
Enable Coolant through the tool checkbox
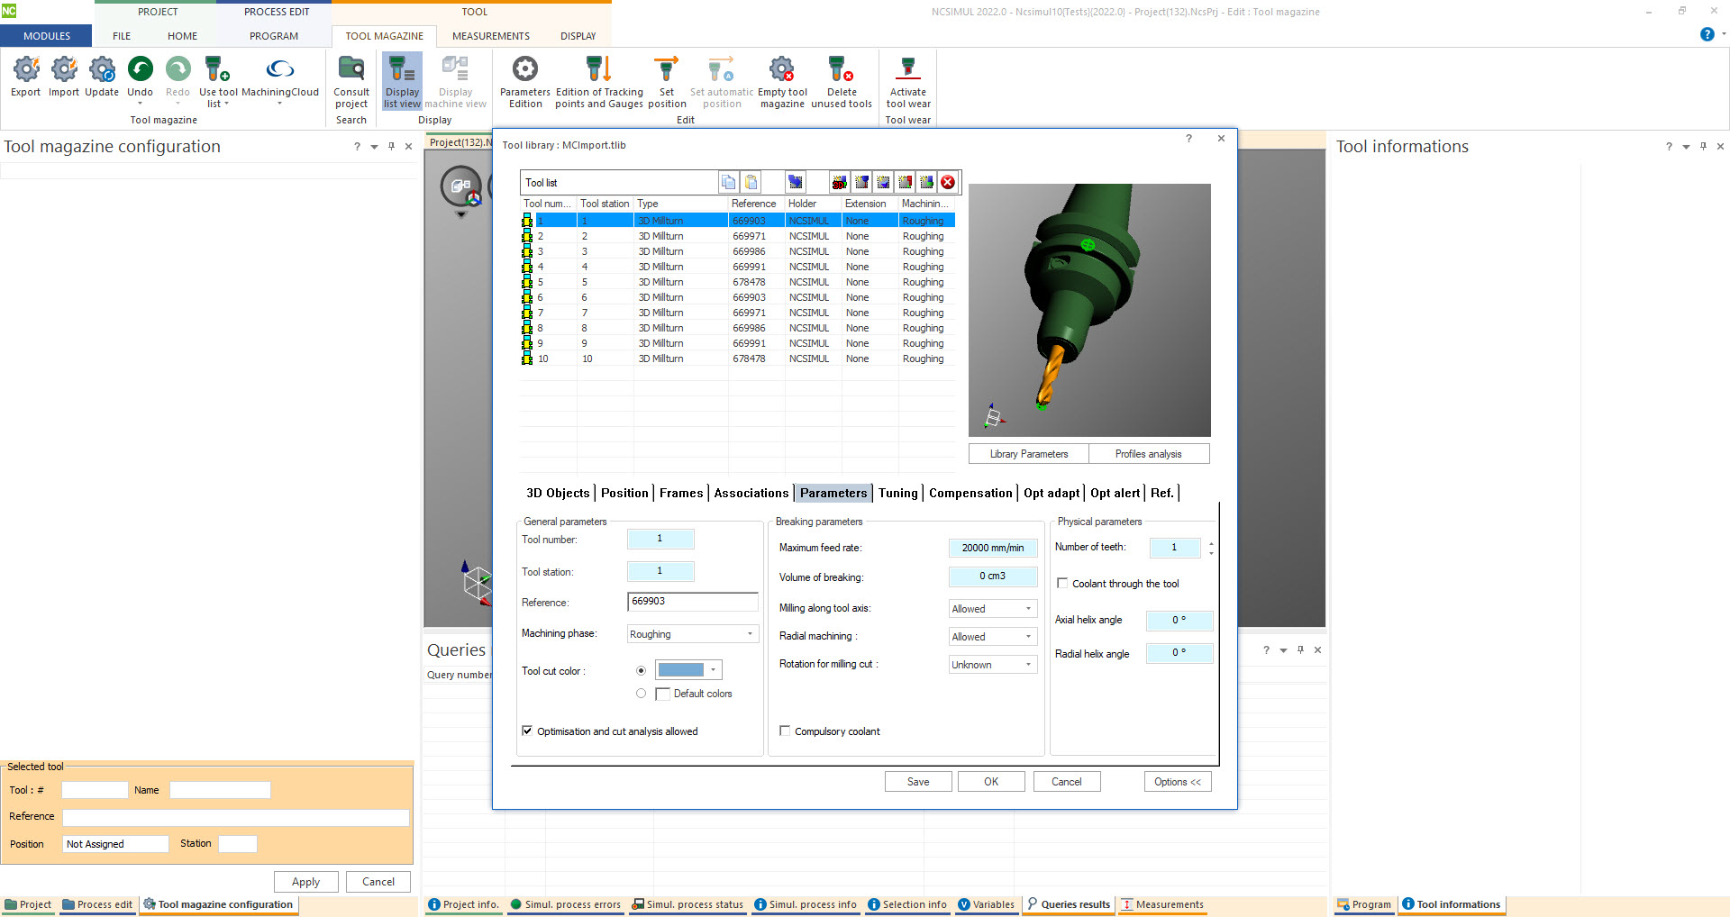1062,584
